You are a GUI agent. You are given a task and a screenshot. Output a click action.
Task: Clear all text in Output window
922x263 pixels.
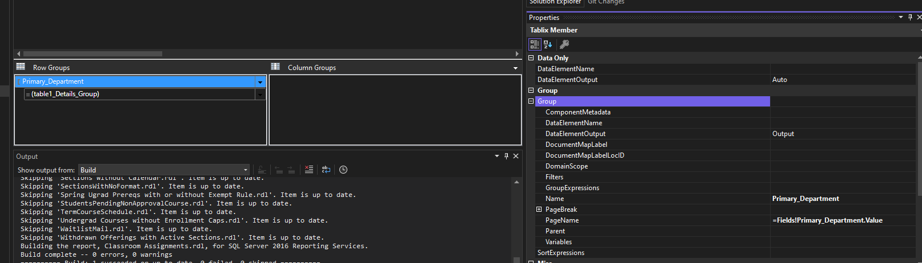309,170
